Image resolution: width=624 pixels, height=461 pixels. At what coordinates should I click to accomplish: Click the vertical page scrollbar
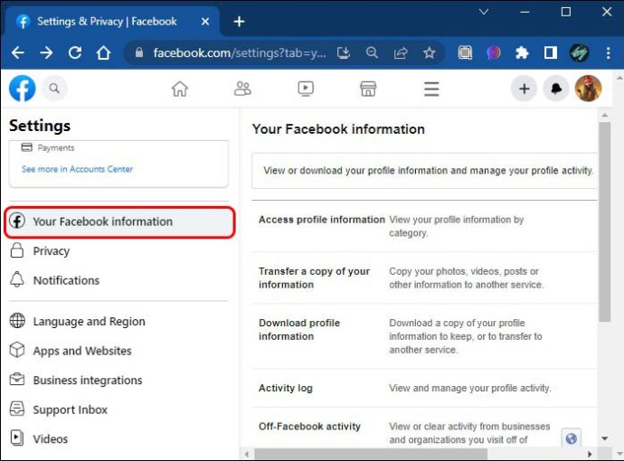point(604,226)
